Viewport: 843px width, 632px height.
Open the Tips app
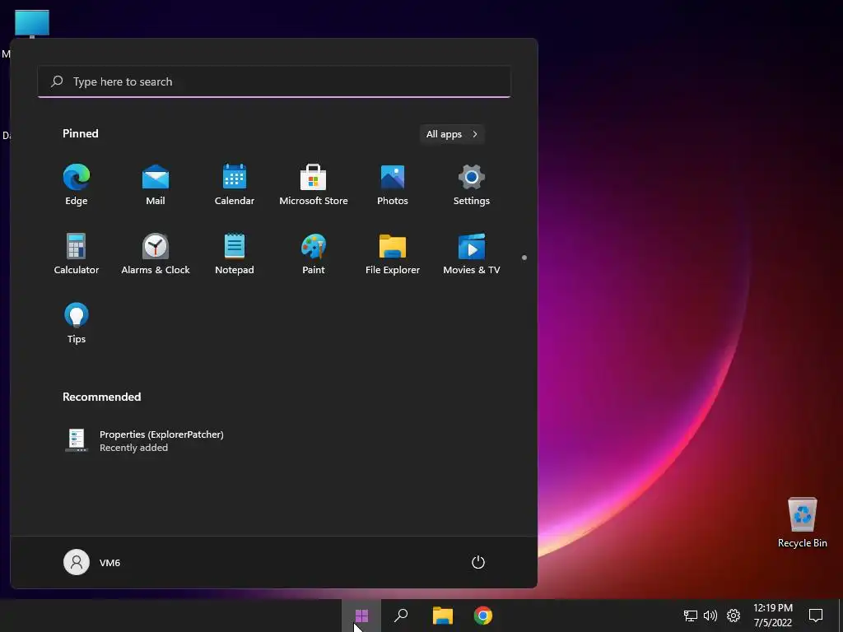[x=77, y=323]
